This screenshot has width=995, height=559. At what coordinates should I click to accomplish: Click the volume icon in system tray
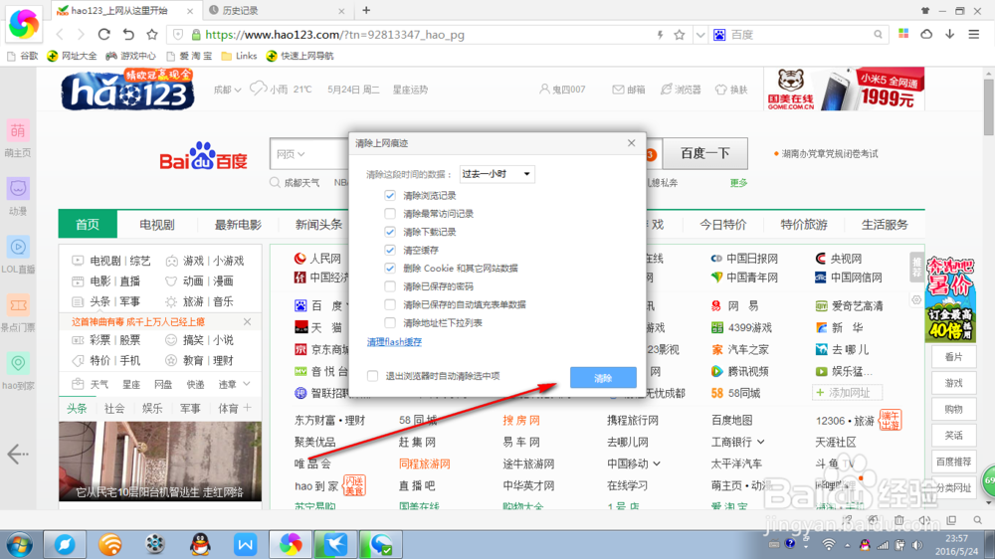pyautogui.click(x=917, y=544)
